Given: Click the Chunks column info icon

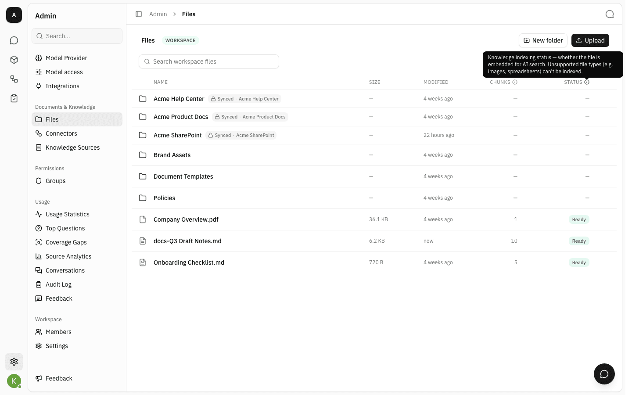Looking at the screenshot, I should [x=515, y=82].
